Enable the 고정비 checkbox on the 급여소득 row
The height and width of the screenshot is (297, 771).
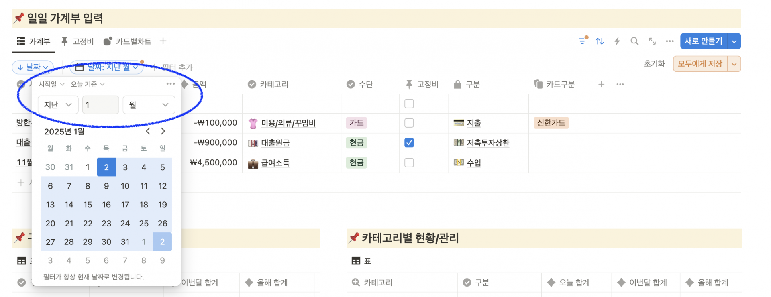click(x=409, y=163)
